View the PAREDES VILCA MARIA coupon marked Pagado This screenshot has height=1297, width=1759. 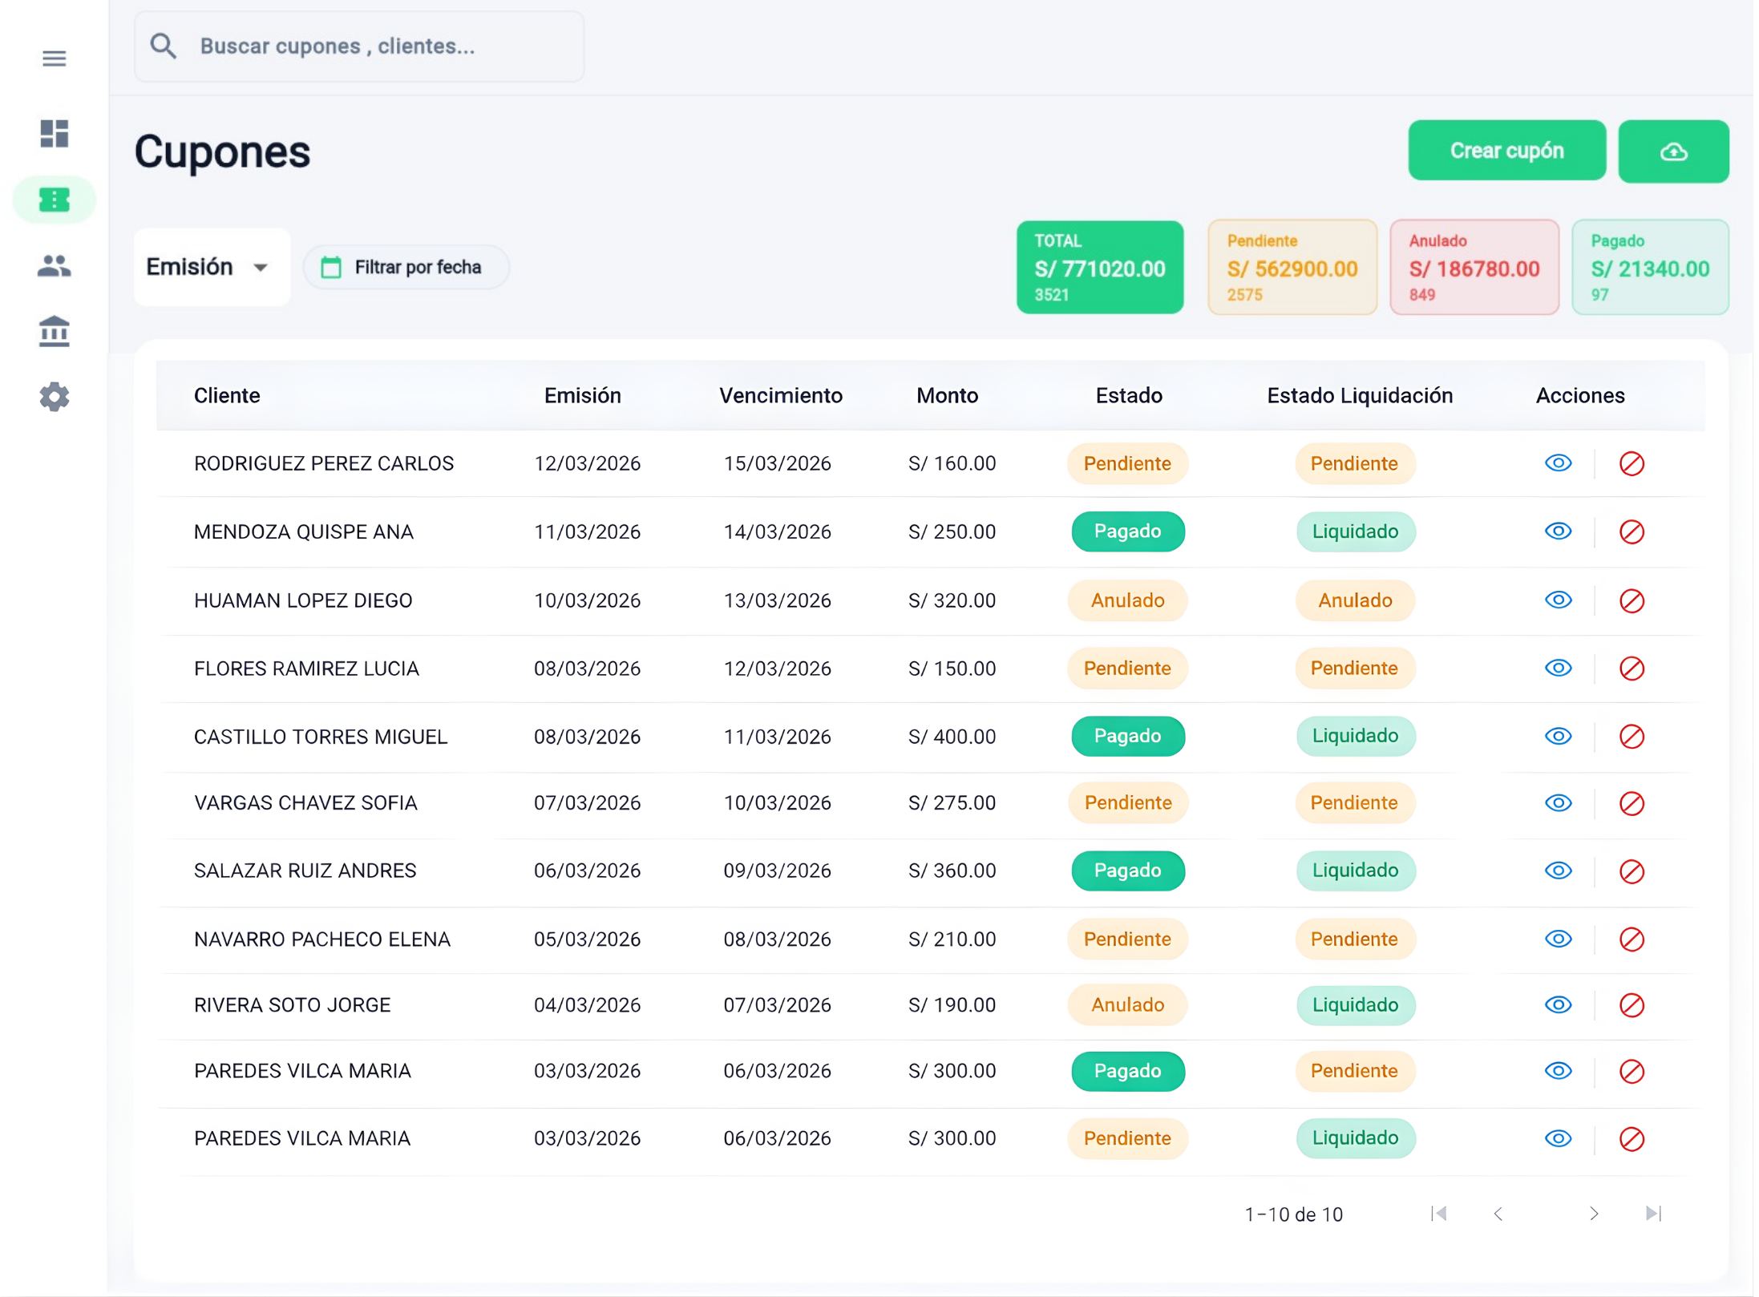click(1558, 1072)
